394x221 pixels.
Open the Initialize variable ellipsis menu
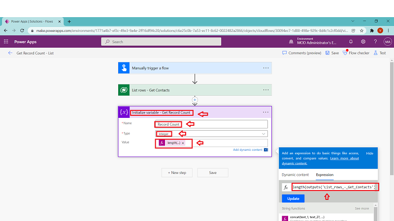pos(265,112)
